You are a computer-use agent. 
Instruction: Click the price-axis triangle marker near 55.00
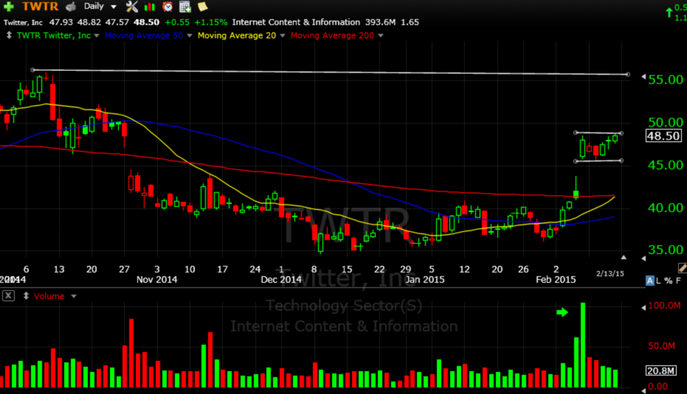pyautogui.click(x=643, y=77)
